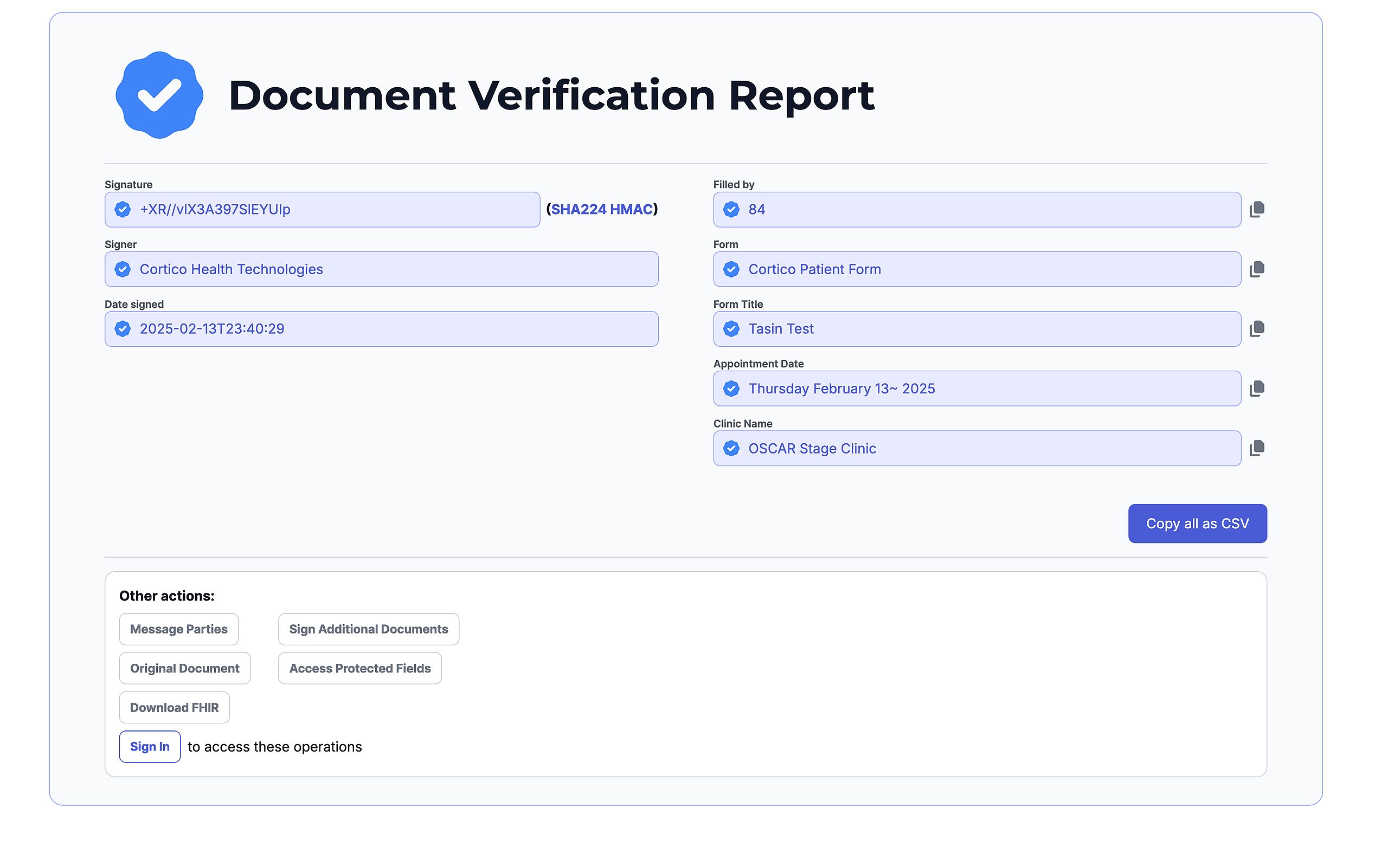
Task: Click the Message Parties button
Action: [178, 629]
